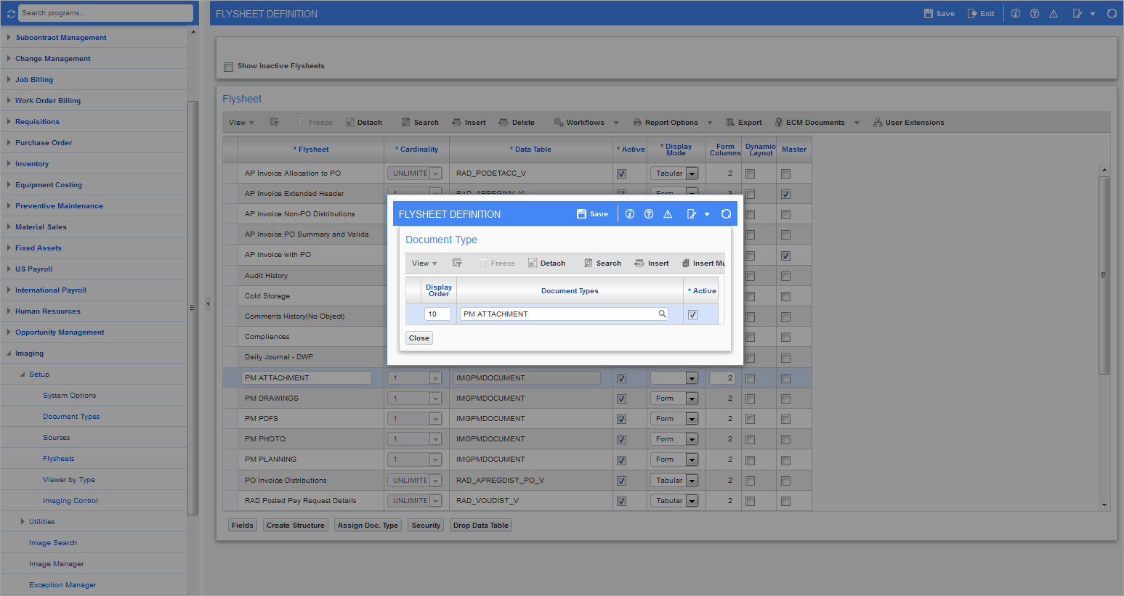The image size is (1124, 596).
Task: Uncheck Active for the PM DRAWINGS row
Action: [x=621, y=398]
